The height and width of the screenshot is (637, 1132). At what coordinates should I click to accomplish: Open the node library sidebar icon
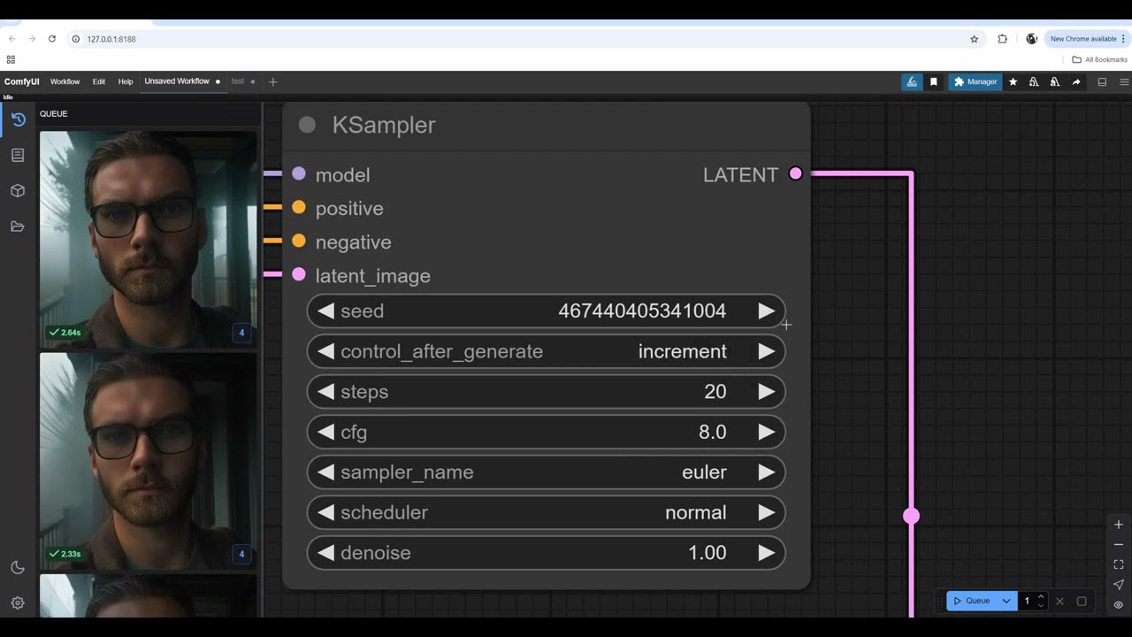(18, 155)
